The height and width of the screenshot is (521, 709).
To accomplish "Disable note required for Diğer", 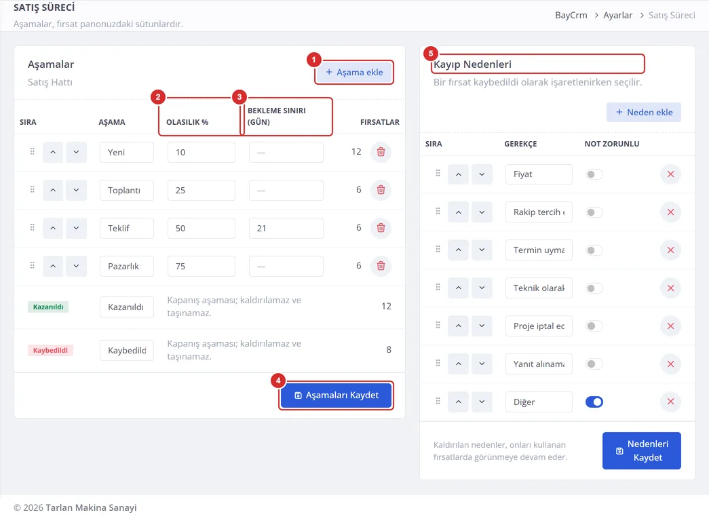I will click(594, 402).
